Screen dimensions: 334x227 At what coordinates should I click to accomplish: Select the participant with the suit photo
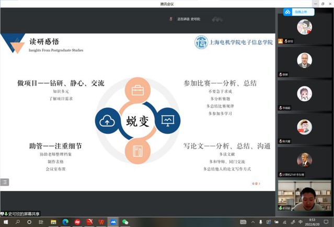(x=304, y=61)
